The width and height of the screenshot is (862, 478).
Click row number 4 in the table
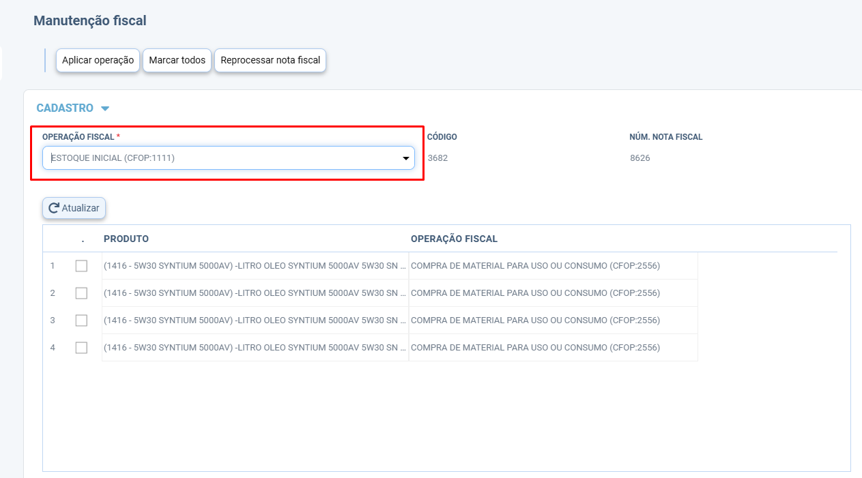click(x=53, y=348)
